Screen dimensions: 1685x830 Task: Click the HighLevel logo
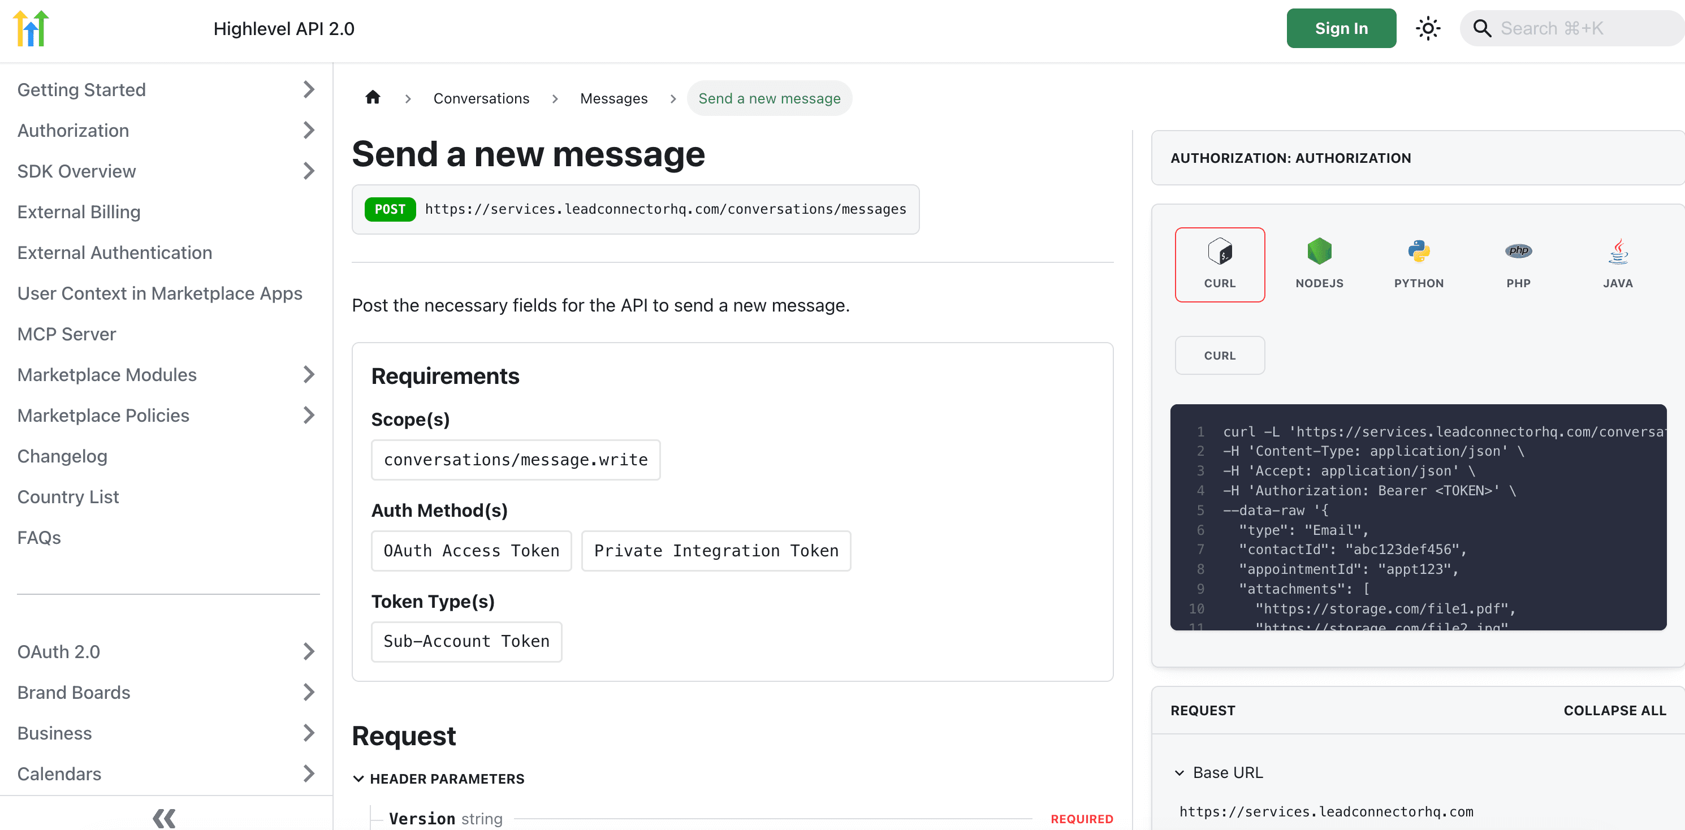[x=31, y=28]
